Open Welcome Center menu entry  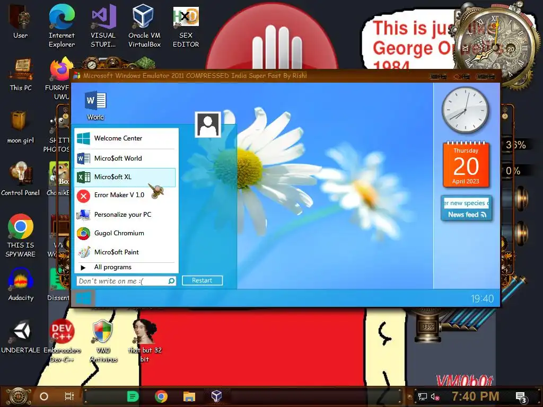click(125, 138)
